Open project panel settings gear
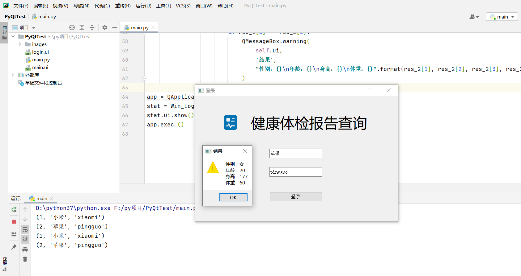Viewport: 521px width, 276px height. pyautogui.click(x=105, y=27)
